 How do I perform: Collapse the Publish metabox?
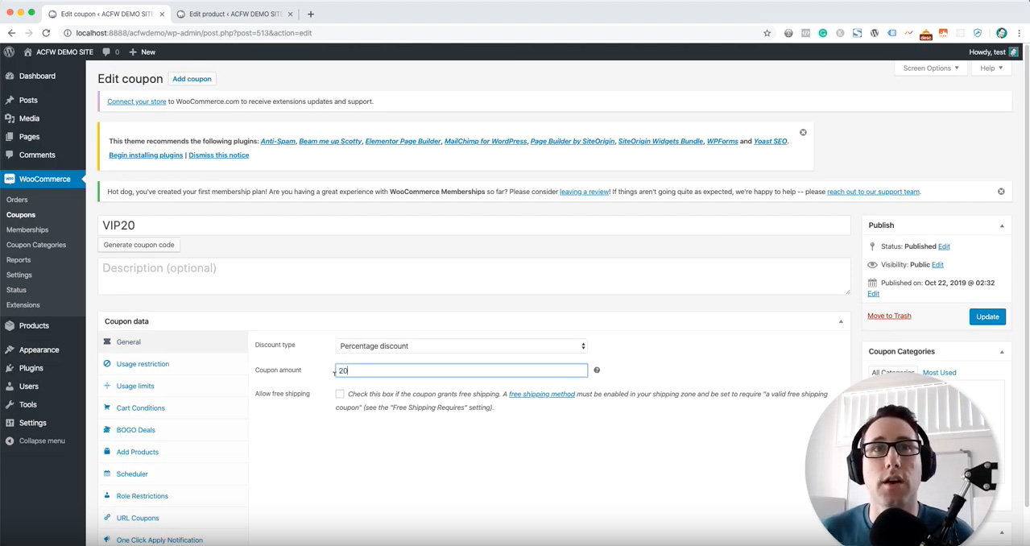[x=1002, y=225]
